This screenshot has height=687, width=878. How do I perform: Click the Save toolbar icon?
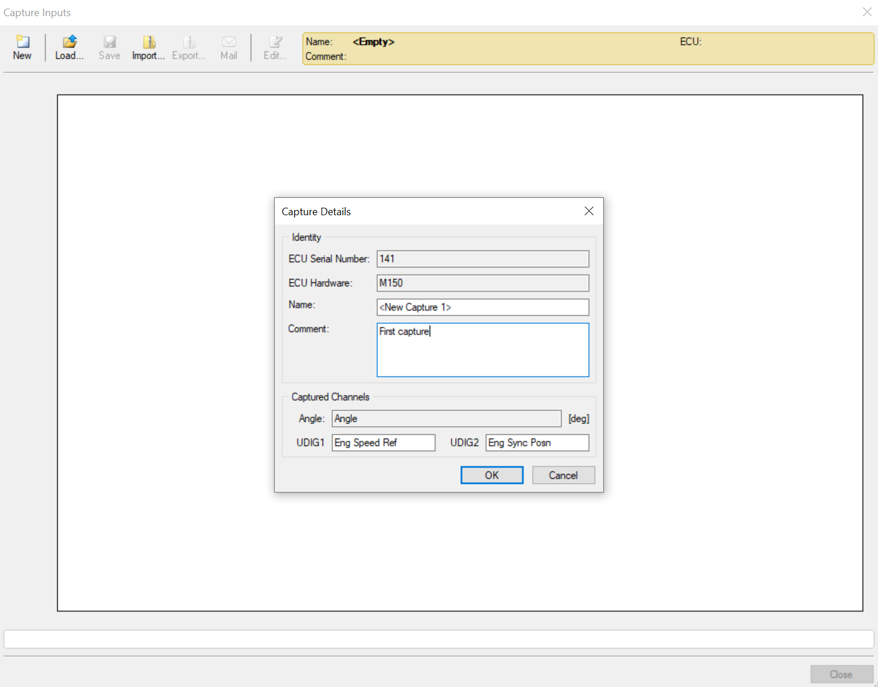109,43
